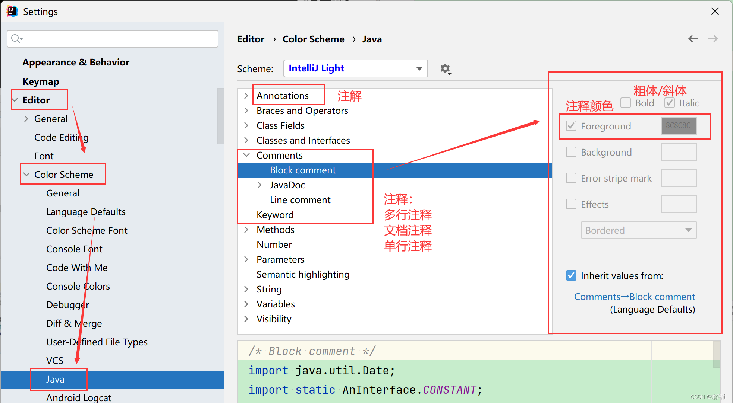
Task: Open Font settings page
Action: pos(44,156)
